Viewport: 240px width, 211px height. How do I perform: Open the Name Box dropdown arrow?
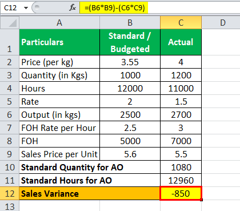point(26,8)
